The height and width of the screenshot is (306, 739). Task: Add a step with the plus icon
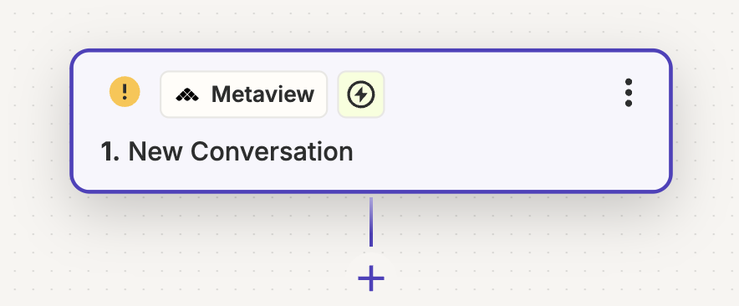(371, 278)
